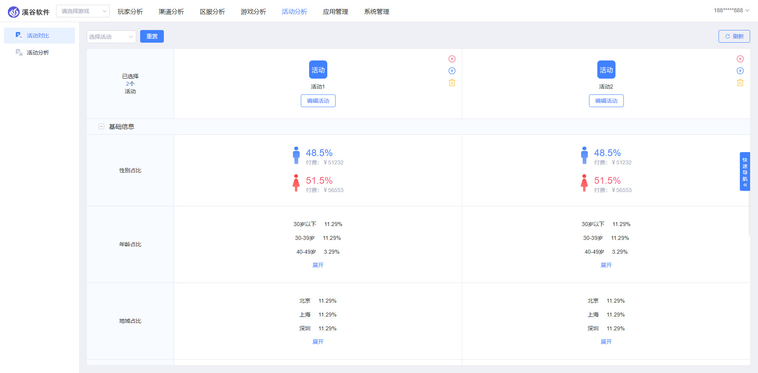Open the 渠道分析 menu

(171, 12)
